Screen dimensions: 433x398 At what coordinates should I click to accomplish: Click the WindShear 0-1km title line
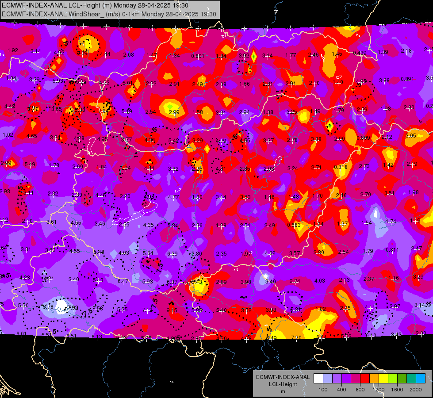[x=109, y=14]
